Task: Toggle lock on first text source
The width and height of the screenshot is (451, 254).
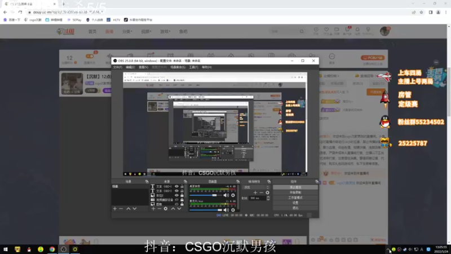Action: [182, 186]
